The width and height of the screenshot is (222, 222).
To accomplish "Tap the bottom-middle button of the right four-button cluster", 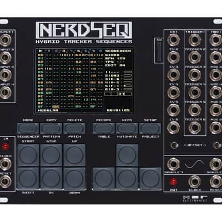I will (127, 179).
